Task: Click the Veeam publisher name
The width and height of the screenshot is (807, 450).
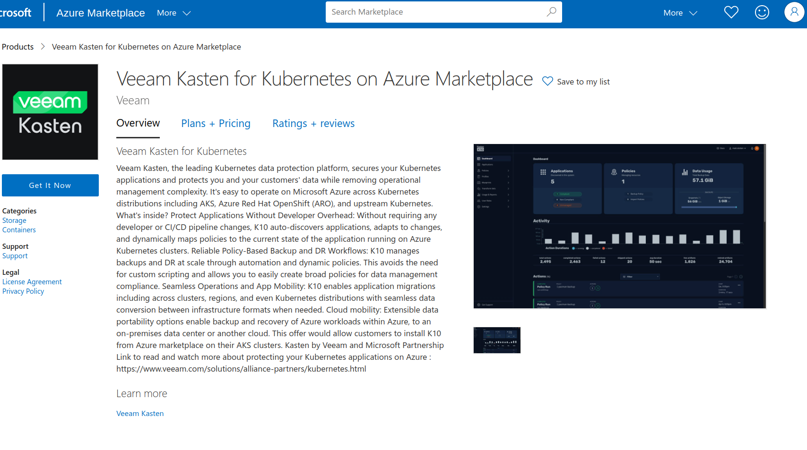Action: point(133,101)
